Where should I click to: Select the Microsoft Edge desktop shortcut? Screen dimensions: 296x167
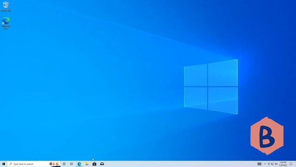coord(6,23)
